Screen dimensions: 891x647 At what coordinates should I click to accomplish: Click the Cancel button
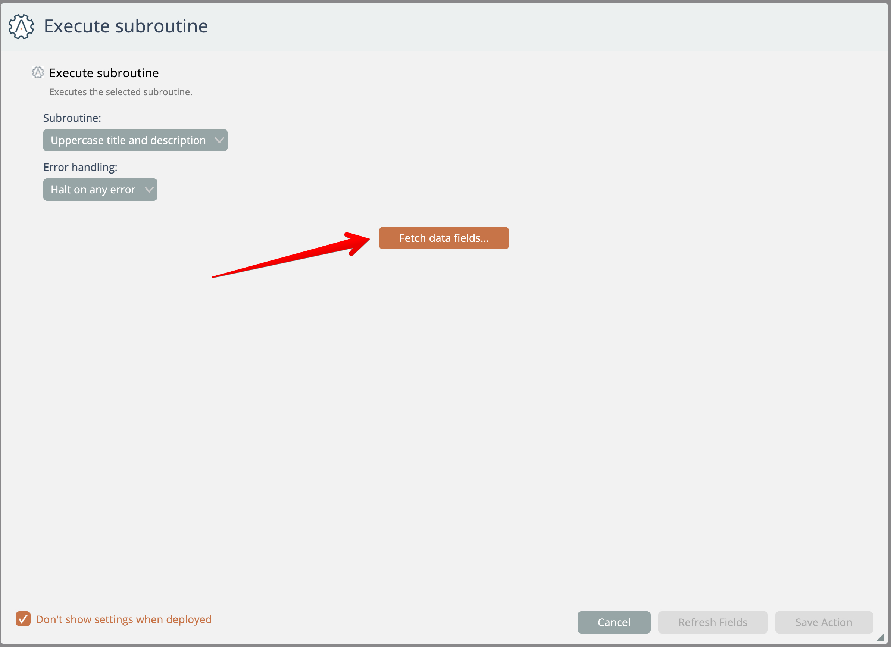(x=614, y=622)
